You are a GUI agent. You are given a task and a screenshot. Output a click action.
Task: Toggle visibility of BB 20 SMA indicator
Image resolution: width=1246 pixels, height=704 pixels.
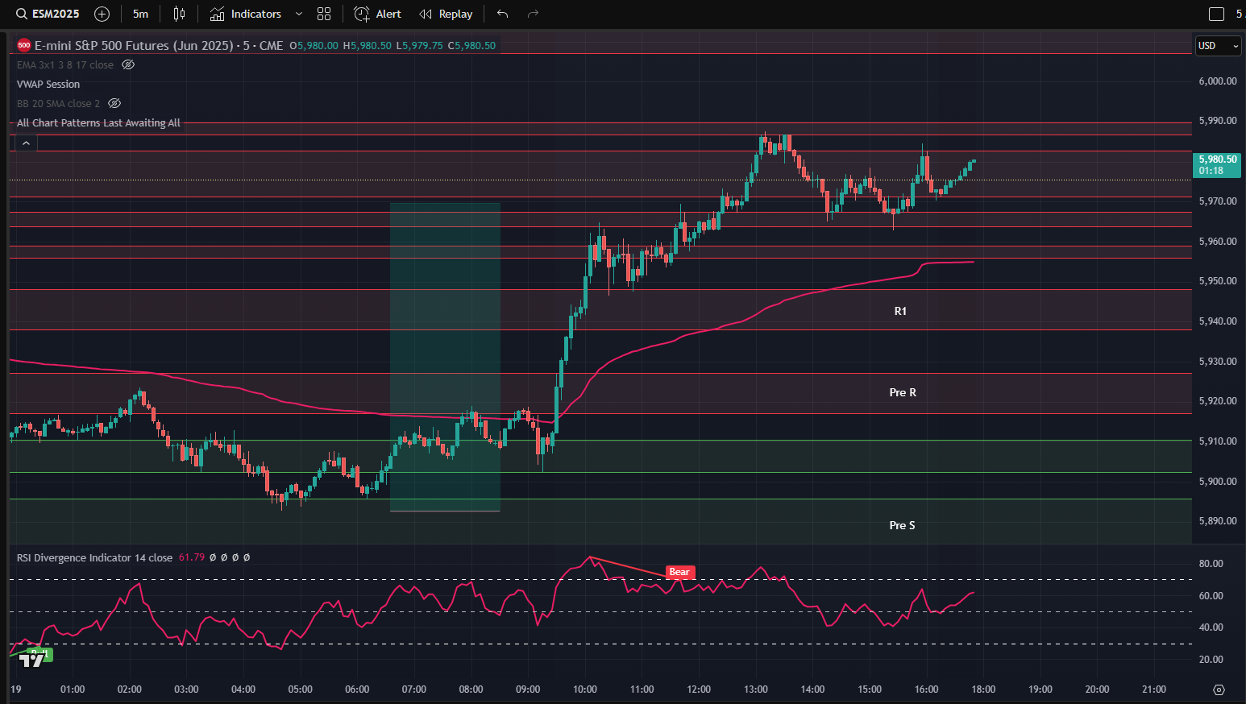point(114,103)
